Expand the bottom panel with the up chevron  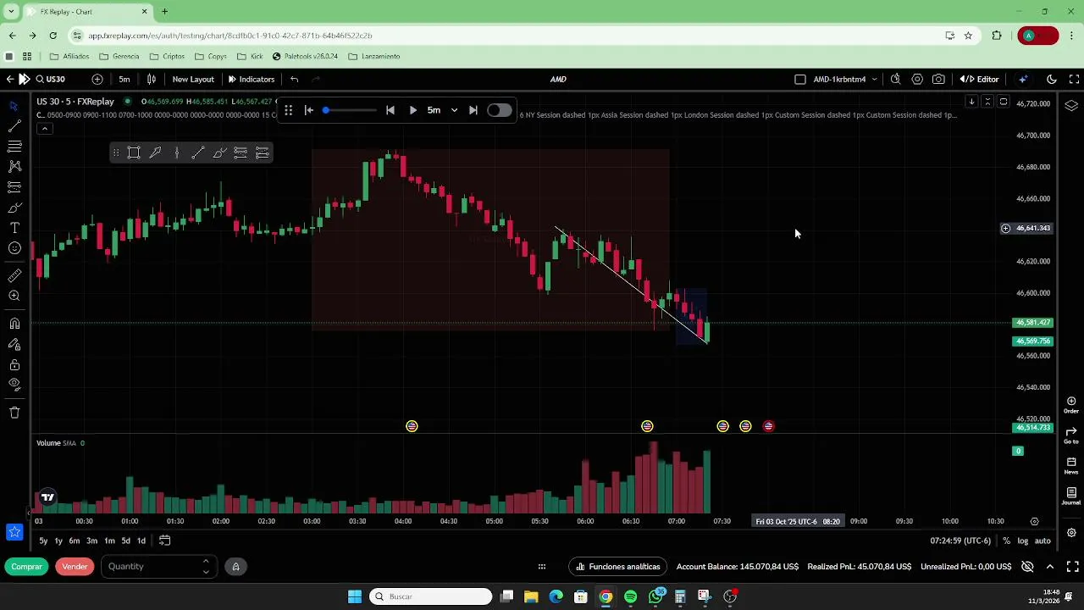point(1050,566)
